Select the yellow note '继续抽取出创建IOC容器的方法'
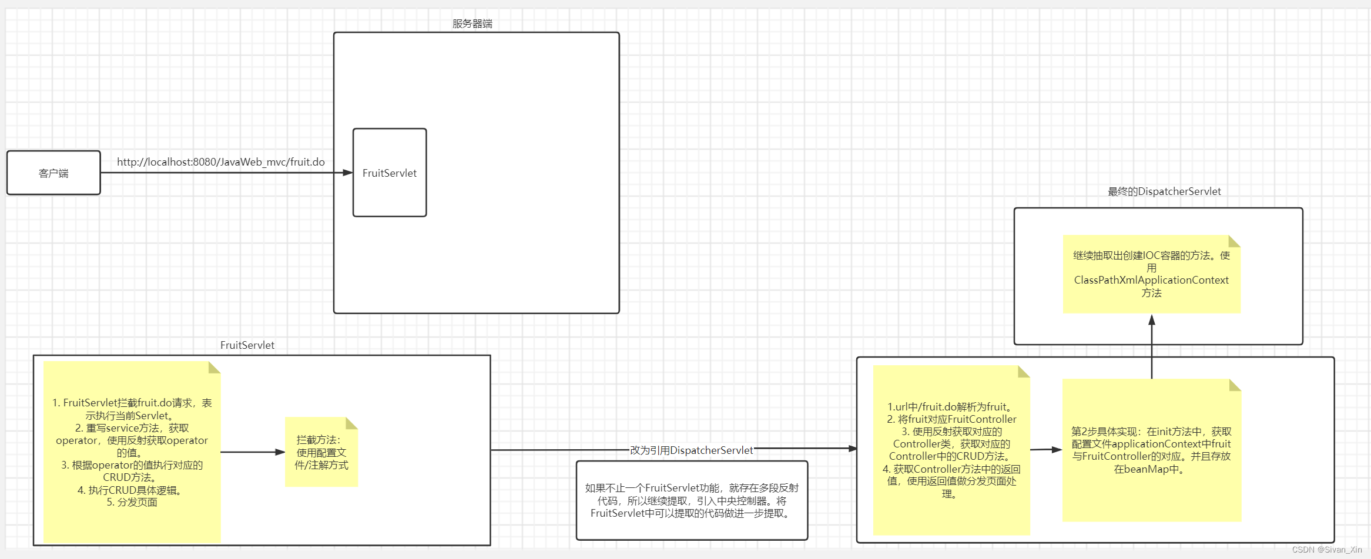Image resolution: width=1371 pixels, height=559 pixels. pos(1152,274)
